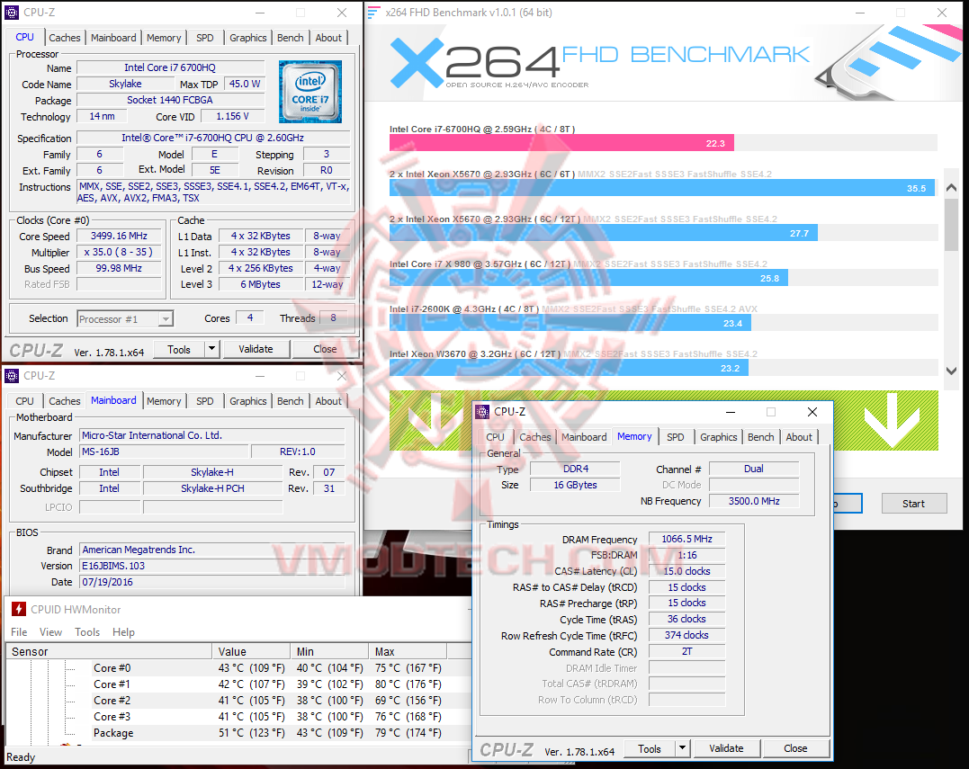969x769 pixels.
Task: Select SPD tab in Mainboard CPU-Z window
Action: tap(204, 401)
